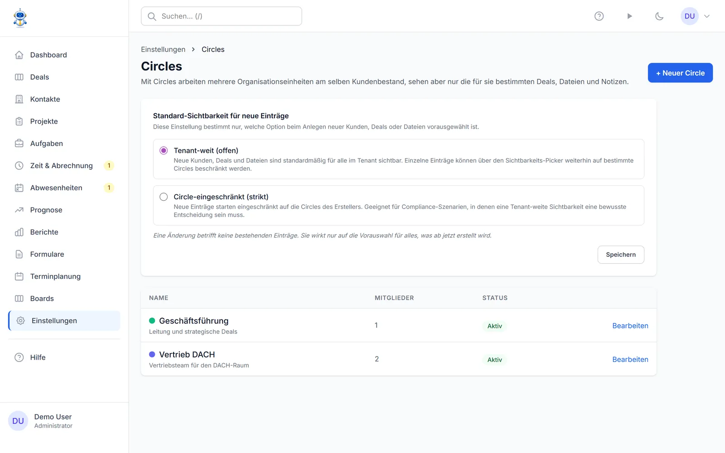Screen dimensions: 725x453
Task: Go to Einstellungen in the breadcrumb
Action: [x=163, y=49]
